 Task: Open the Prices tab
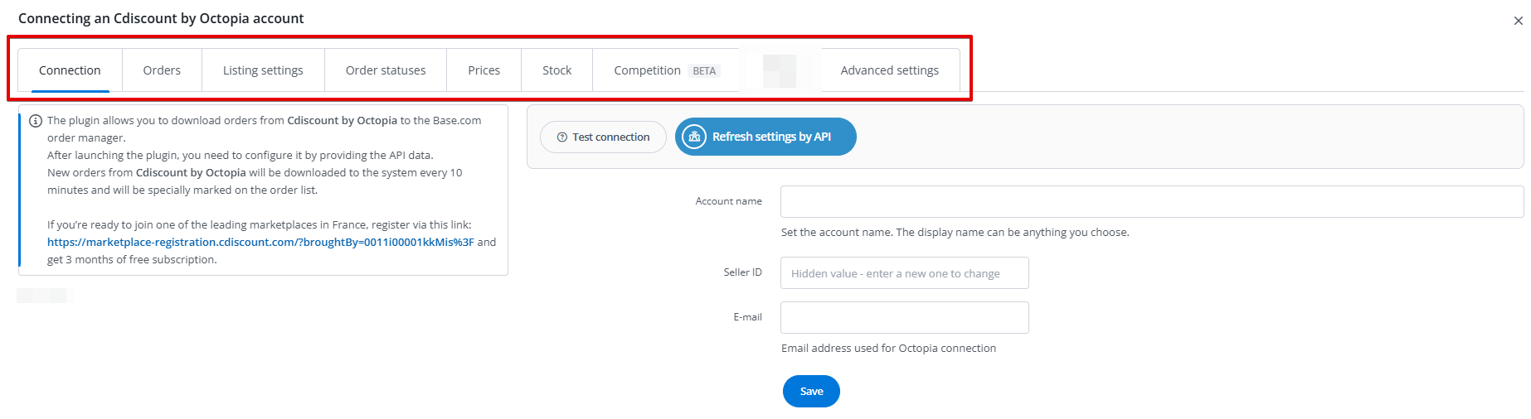point(484,70)
